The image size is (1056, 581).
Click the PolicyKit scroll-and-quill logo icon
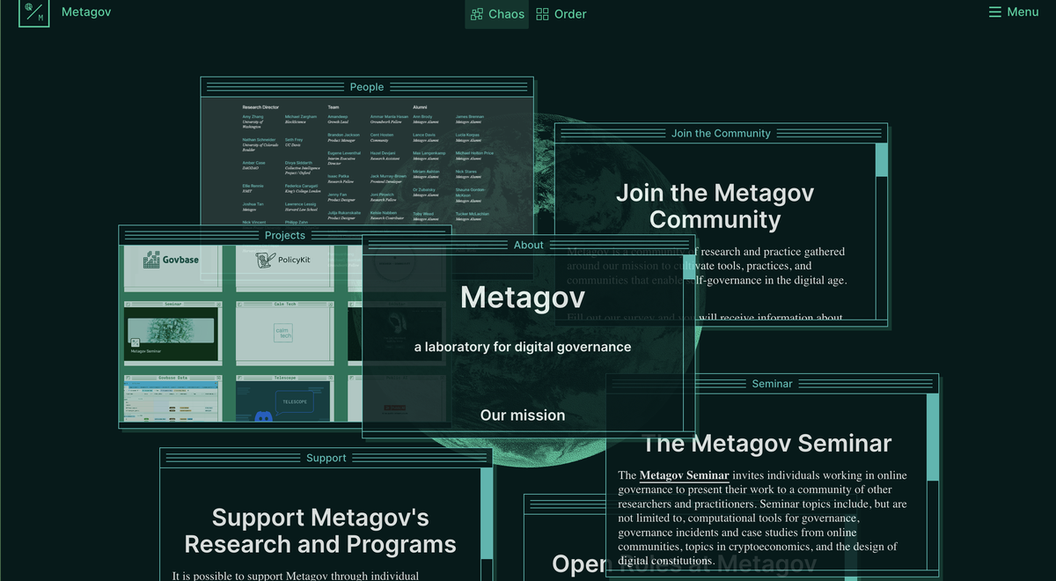265,261
